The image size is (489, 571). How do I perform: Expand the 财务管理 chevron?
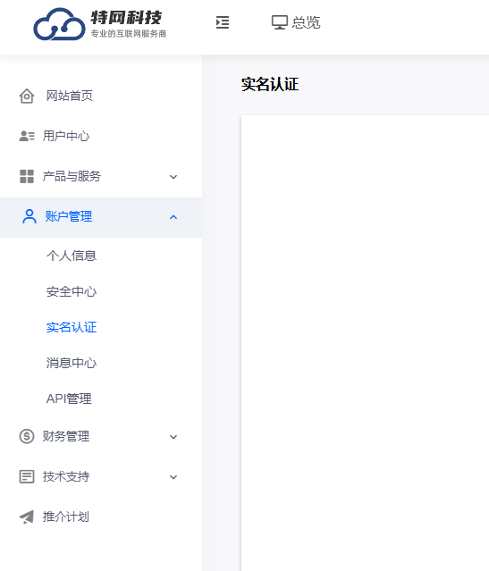coord(173,437)
